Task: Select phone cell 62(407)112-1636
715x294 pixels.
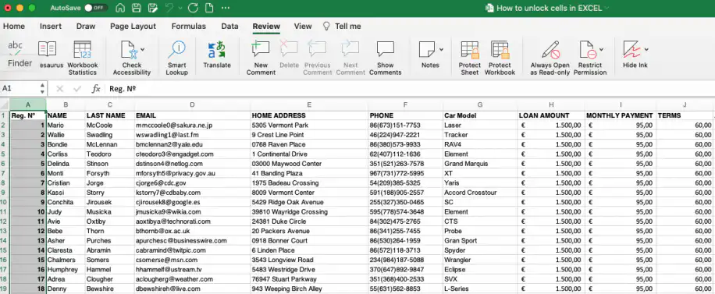Action: (405, 154)
